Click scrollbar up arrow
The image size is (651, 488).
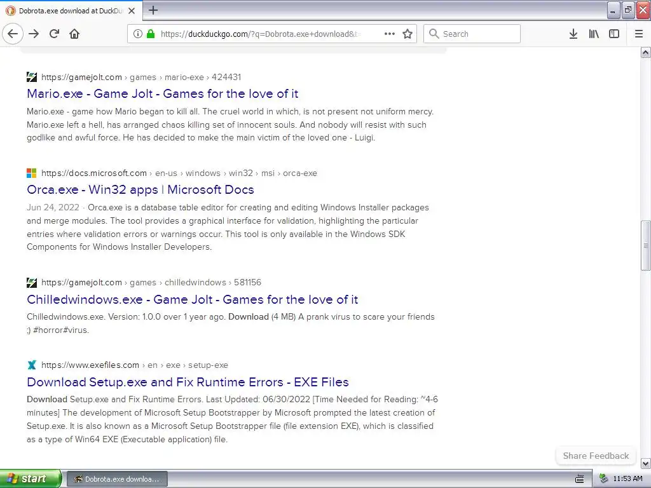pos(646,52)
